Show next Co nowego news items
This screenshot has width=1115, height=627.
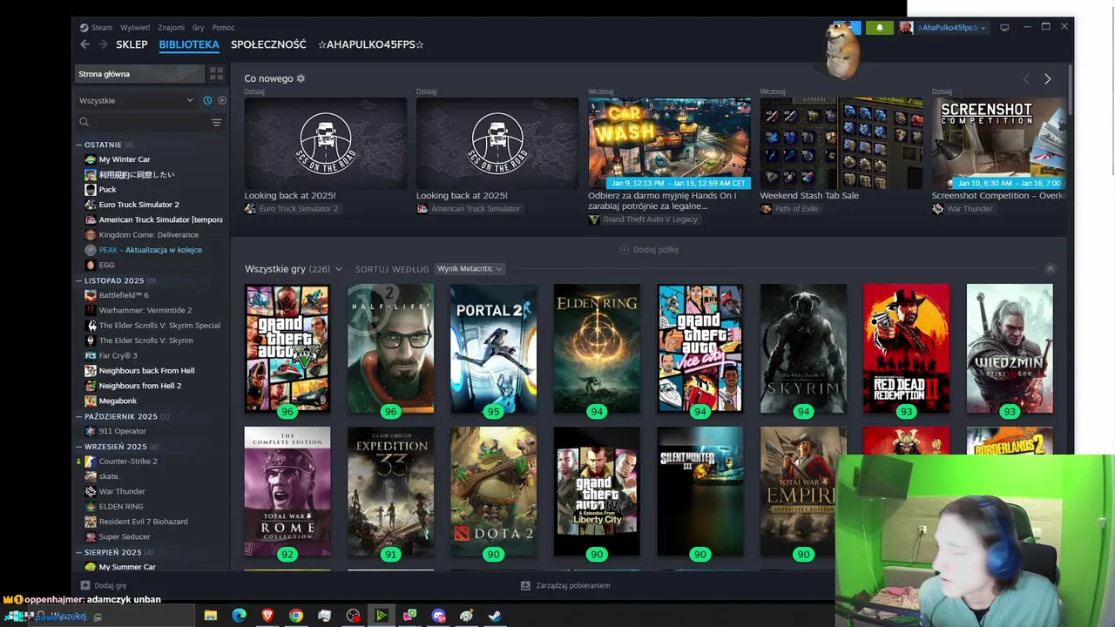(x=1047, y=79)
